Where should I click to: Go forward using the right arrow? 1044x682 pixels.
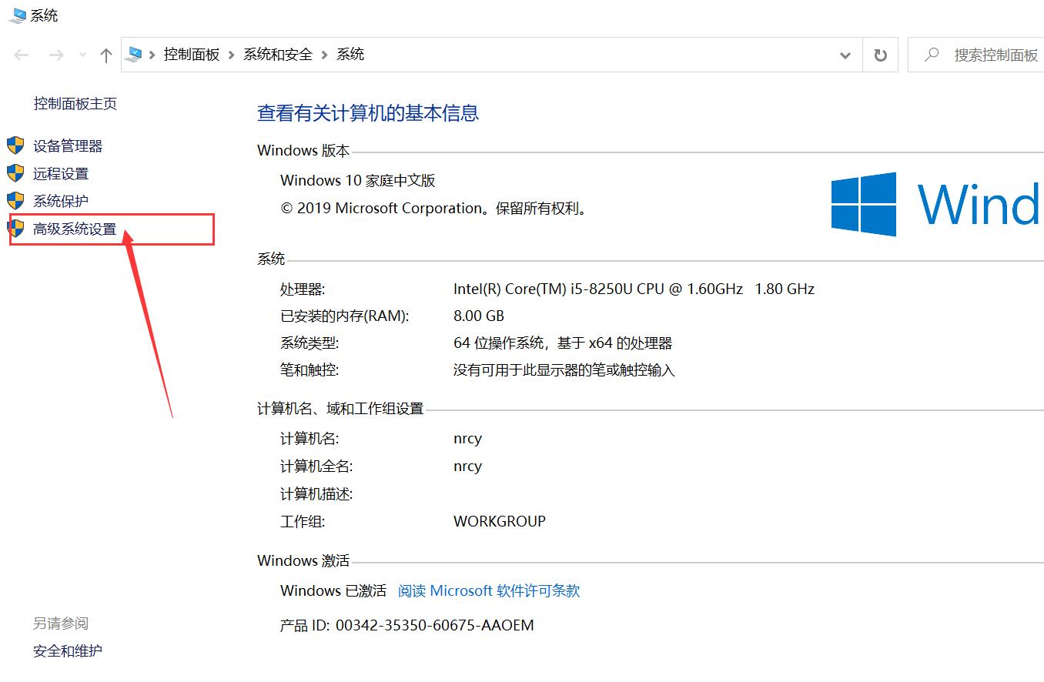tap(56, 55)
